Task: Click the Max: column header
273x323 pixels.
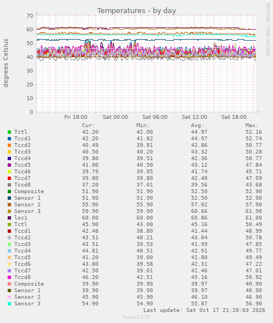Action: pos(252,125)
